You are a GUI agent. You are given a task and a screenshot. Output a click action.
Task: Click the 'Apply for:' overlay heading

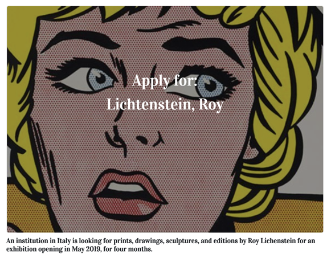[165, 81]
